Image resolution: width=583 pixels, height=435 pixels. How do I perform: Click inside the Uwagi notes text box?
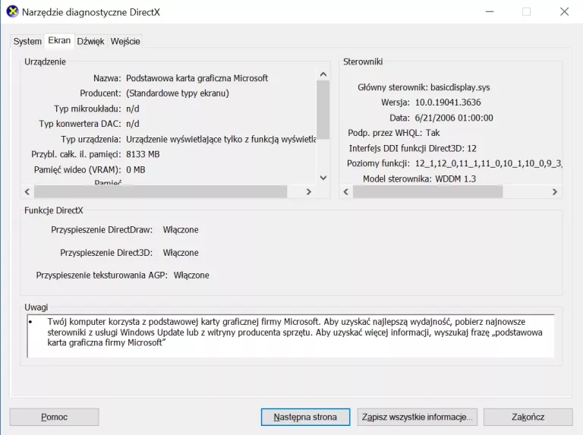[290, 336]
